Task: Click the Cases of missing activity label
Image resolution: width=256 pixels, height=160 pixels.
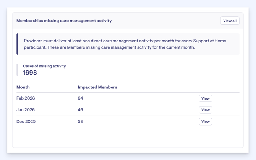Action: tap(44, 66)
